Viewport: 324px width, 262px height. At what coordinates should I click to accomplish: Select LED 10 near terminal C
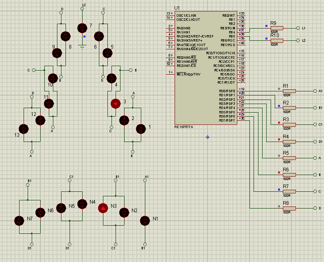[53, 78]
